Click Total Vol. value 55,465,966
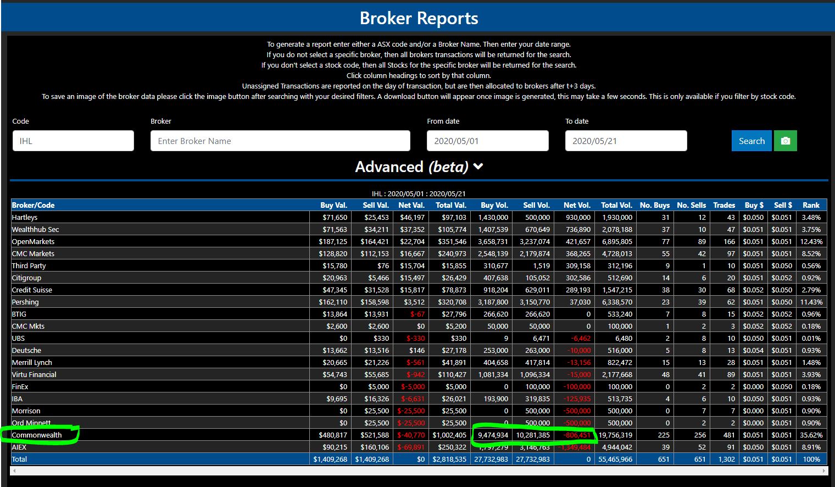Screen dimensions: 835x487 pyautogui.click(x=615, y=459)
